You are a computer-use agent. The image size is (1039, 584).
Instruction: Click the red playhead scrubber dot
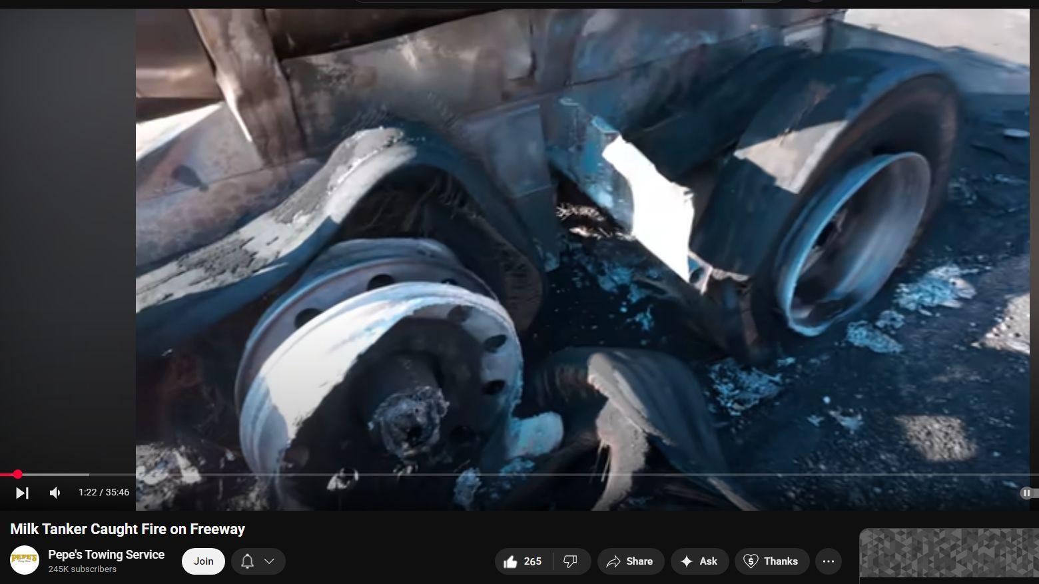tap(18, 475)
